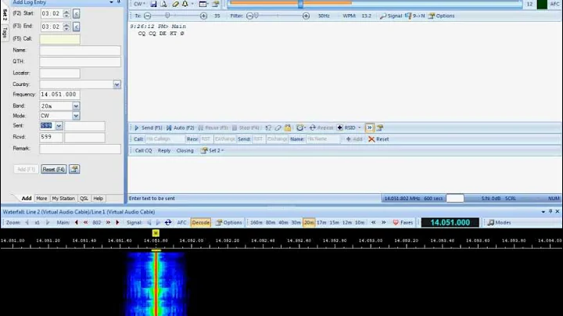The image size is (563, 316).
Task: Switch to the More tab
Action: pyautogui.click(x=41, y=199)
